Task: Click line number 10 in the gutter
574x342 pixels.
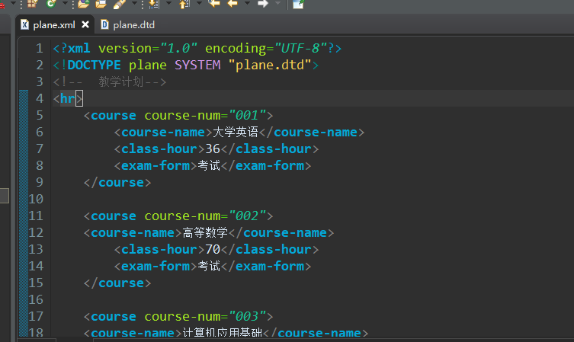Action: 36,200
